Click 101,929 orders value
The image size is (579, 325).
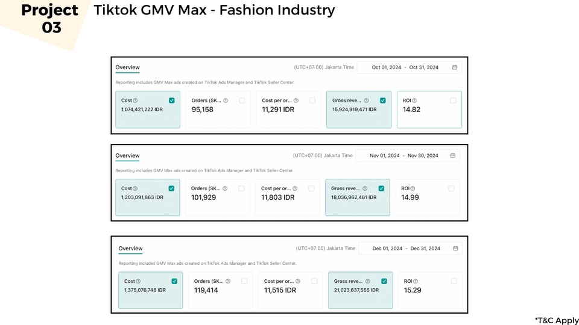(x=203, y=197)
